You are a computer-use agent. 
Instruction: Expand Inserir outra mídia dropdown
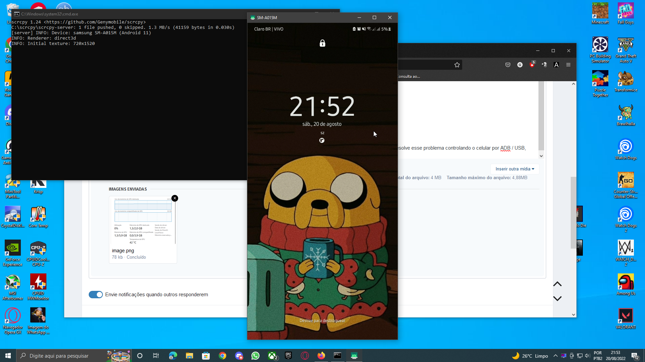pos(515,169)
